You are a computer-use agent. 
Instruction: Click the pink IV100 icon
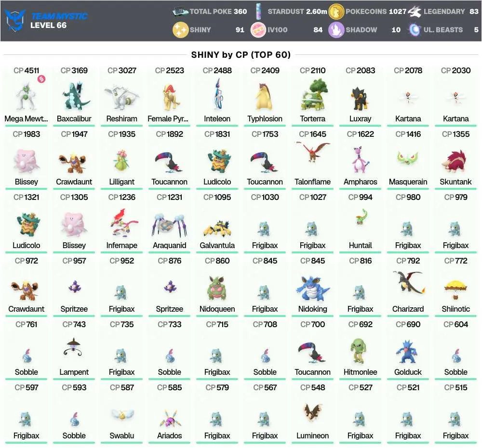coord(258,30)
